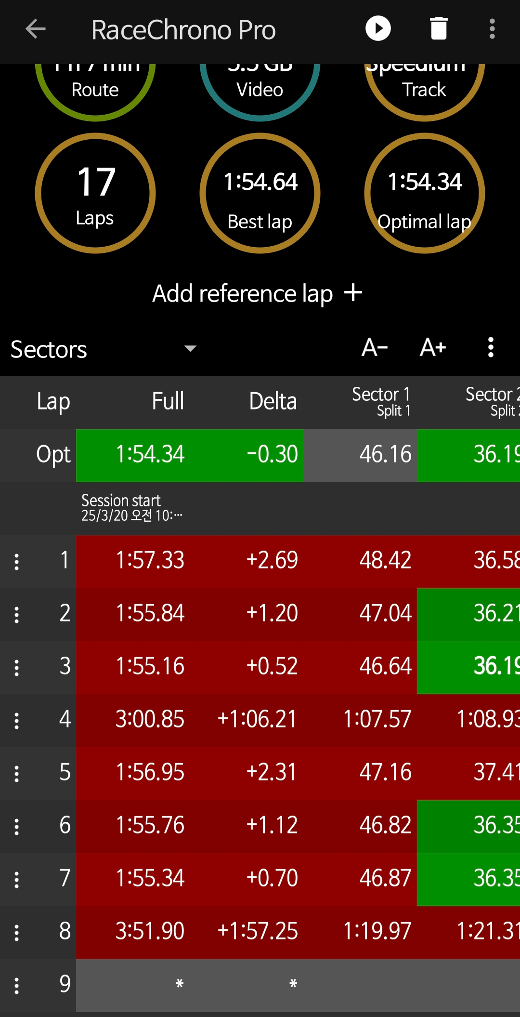Select the Opt row label
The image size is (520, 1017).
53,455
